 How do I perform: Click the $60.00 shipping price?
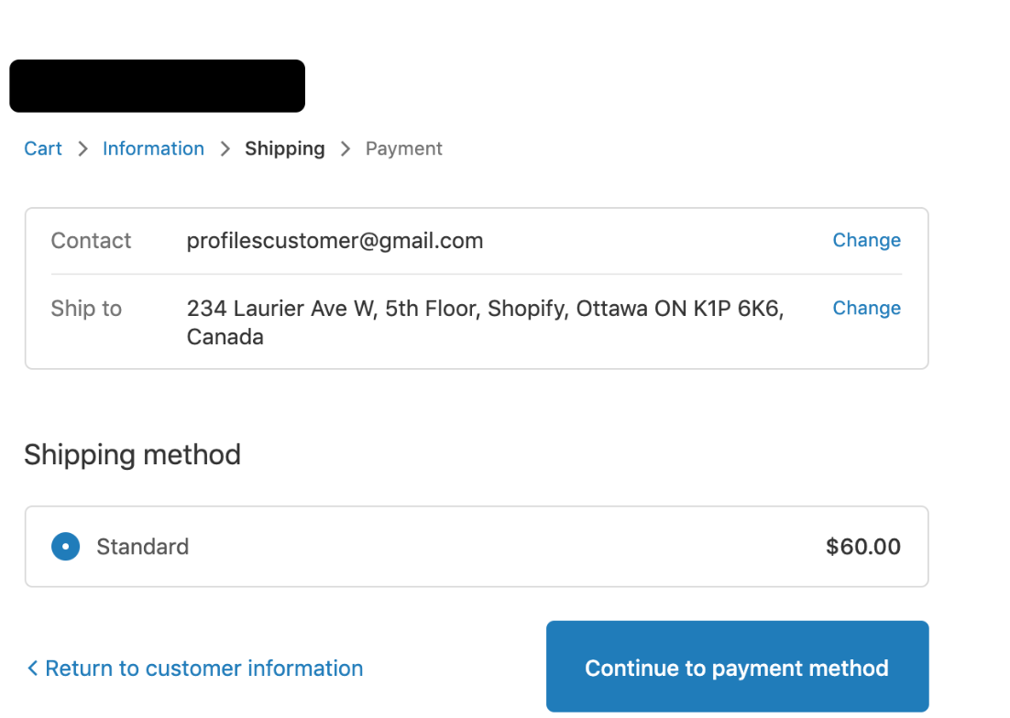[862, 547]
